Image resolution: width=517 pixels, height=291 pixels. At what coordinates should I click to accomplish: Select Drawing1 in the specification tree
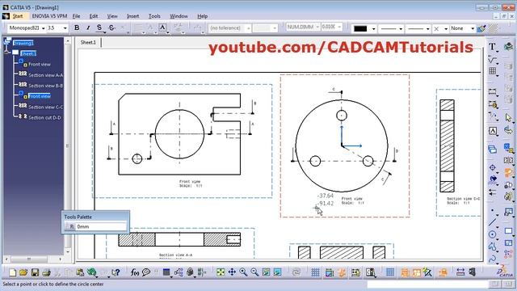point(23,43)
